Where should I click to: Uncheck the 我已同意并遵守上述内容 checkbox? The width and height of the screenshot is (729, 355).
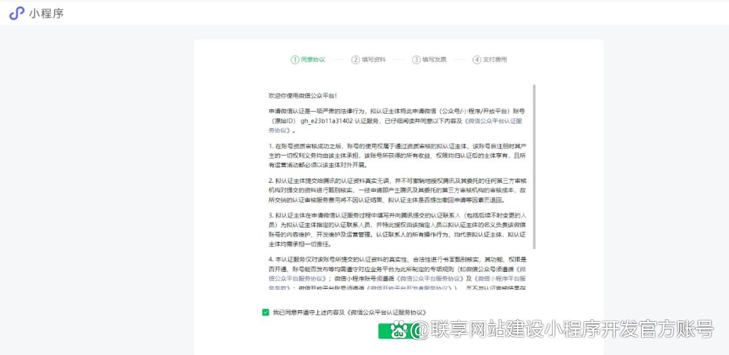tap(265, 312)
